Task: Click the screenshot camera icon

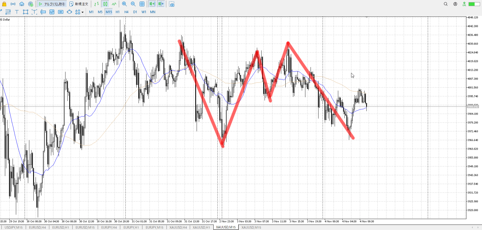Action: click(172, 4)
